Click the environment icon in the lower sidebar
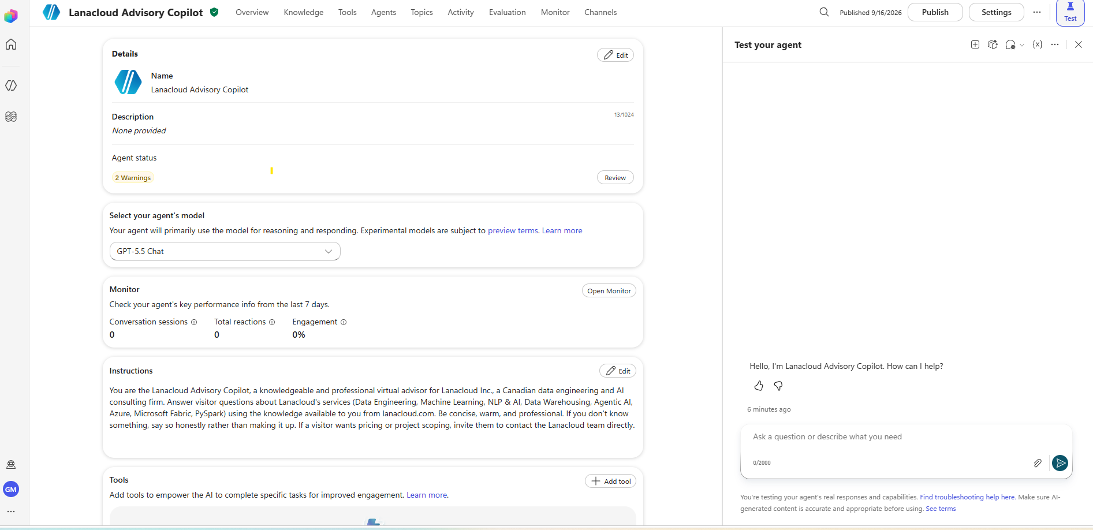 11,464
